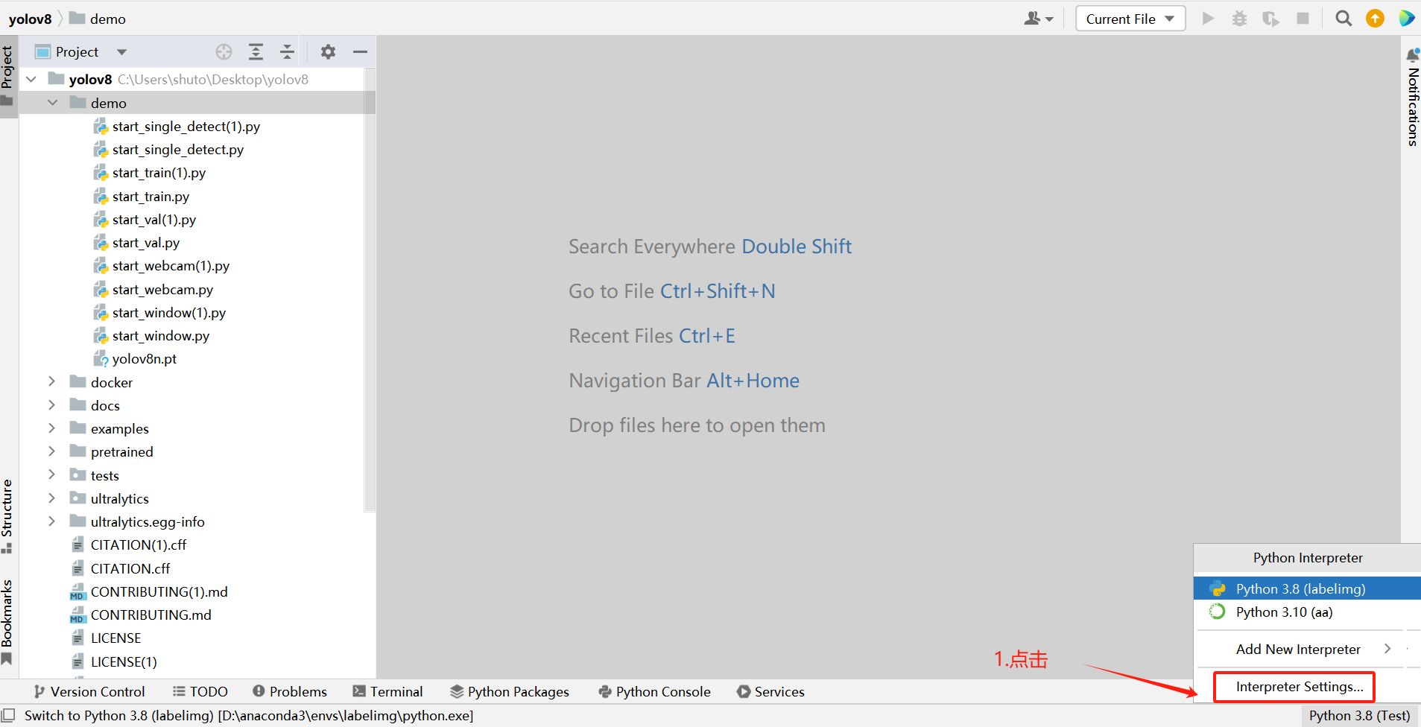Click the Run button in toolbar
Screen dimensions: 1421x727
coord(1208,19)
